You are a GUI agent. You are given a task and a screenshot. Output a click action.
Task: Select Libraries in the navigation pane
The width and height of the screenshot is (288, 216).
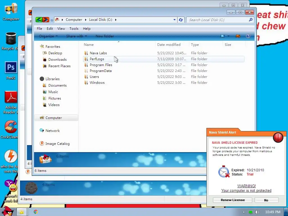(52, 79)
